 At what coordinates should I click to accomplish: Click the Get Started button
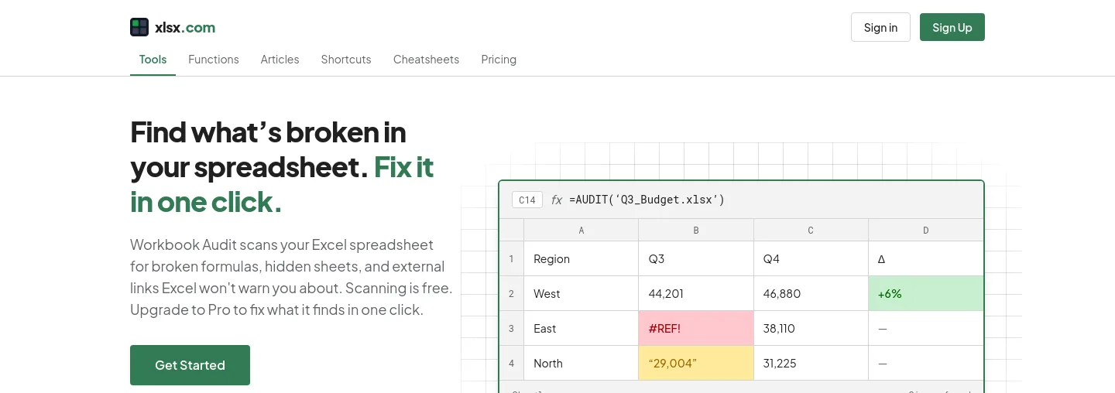point(190,365)
